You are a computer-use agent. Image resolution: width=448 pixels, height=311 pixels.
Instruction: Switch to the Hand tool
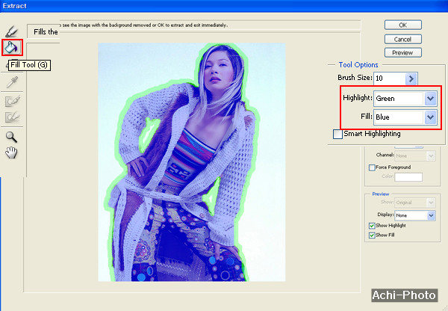point(11,153)
